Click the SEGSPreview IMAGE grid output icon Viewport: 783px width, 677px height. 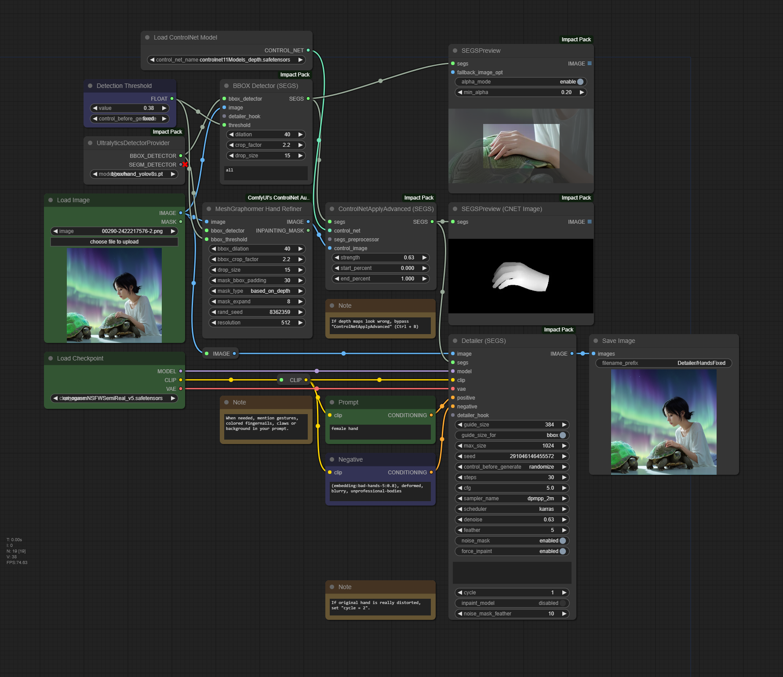tap(590, 64)
